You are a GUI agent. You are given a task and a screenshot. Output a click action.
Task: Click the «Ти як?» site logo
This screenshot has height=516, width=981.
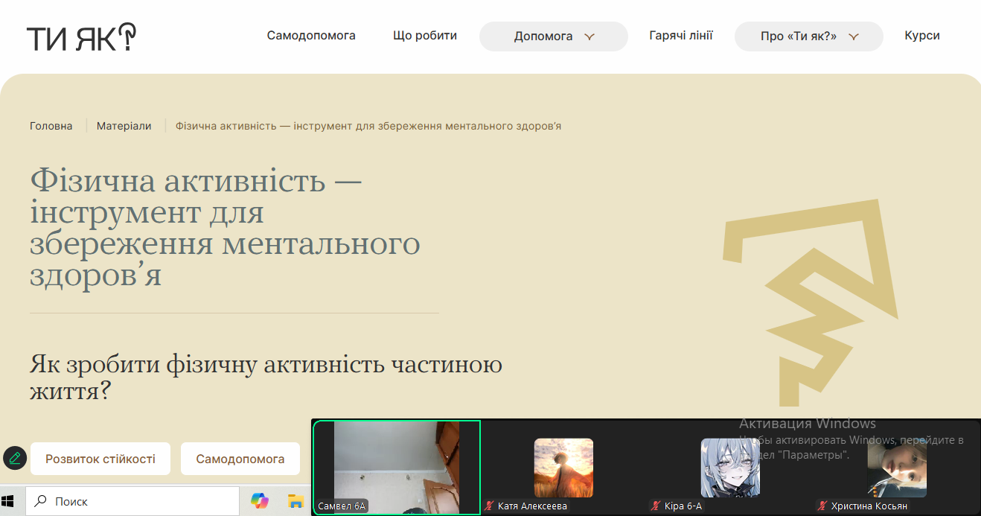point(81,37)
